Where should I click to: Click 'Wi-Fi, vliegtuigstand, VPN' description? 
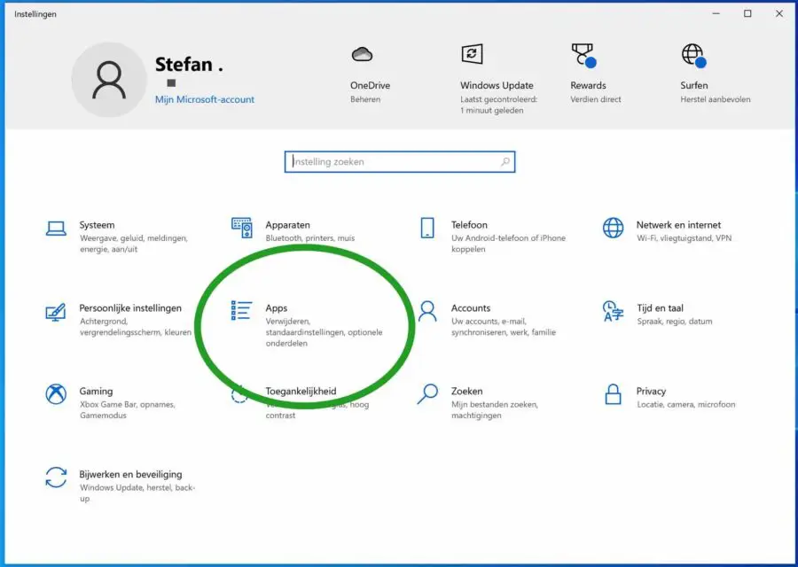click(684, 238)
